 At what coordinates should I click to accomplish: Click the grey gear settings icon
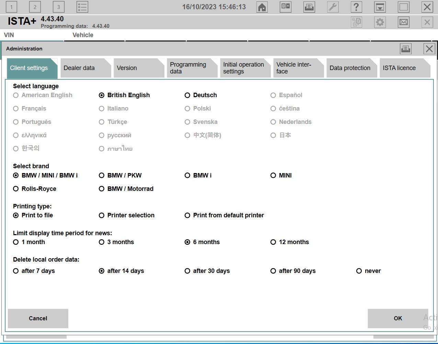coord(380,22)
